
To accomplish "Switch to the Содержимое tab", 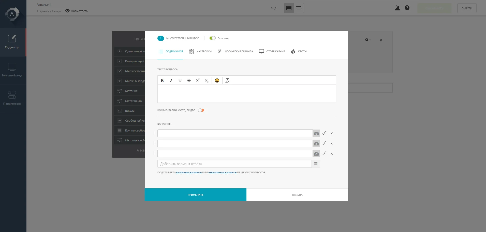I will [171, 52].
